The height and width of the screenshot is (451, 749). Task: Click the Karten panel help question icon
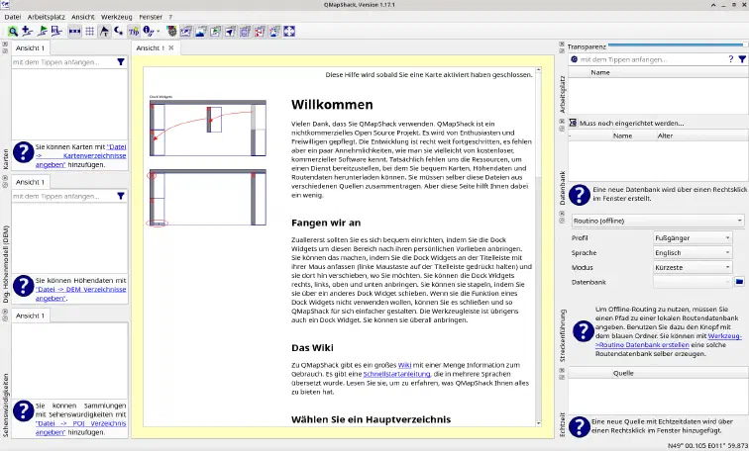coord(23,152)
